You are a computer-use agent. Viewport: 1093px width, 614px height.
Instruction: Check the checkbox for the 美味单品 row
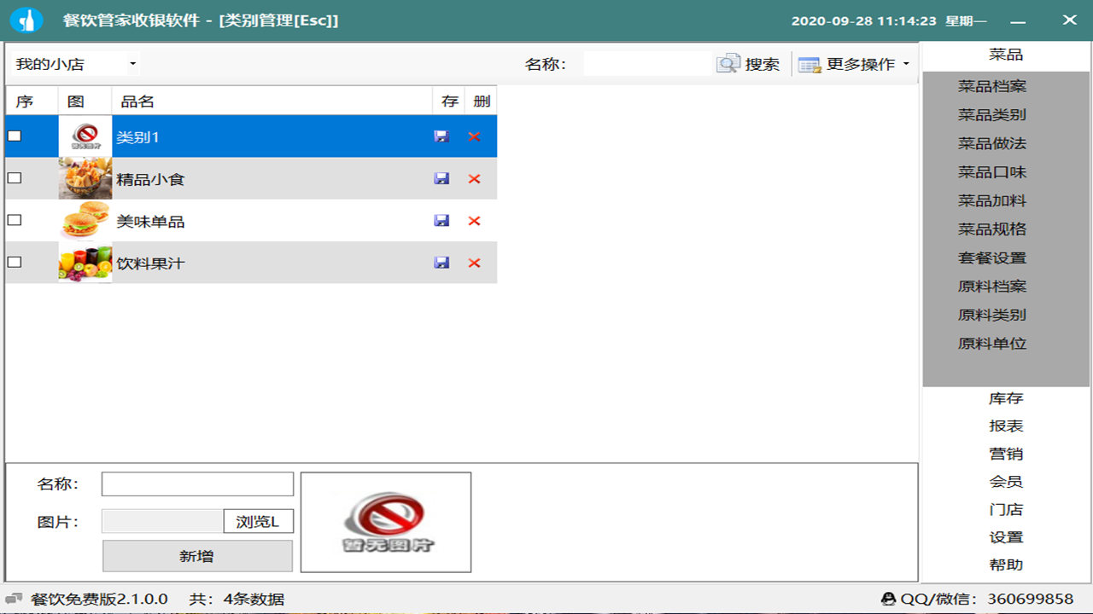tap(13, 220)
